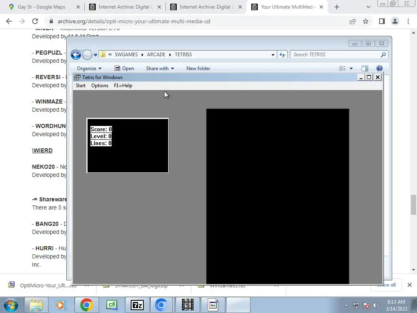Screen dimensions: 417x313
Task: Open a new Chrome tab
Action: (x=337, y=7)
